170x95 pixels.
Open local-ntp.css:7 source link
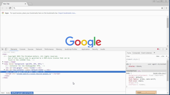(160, 73)
